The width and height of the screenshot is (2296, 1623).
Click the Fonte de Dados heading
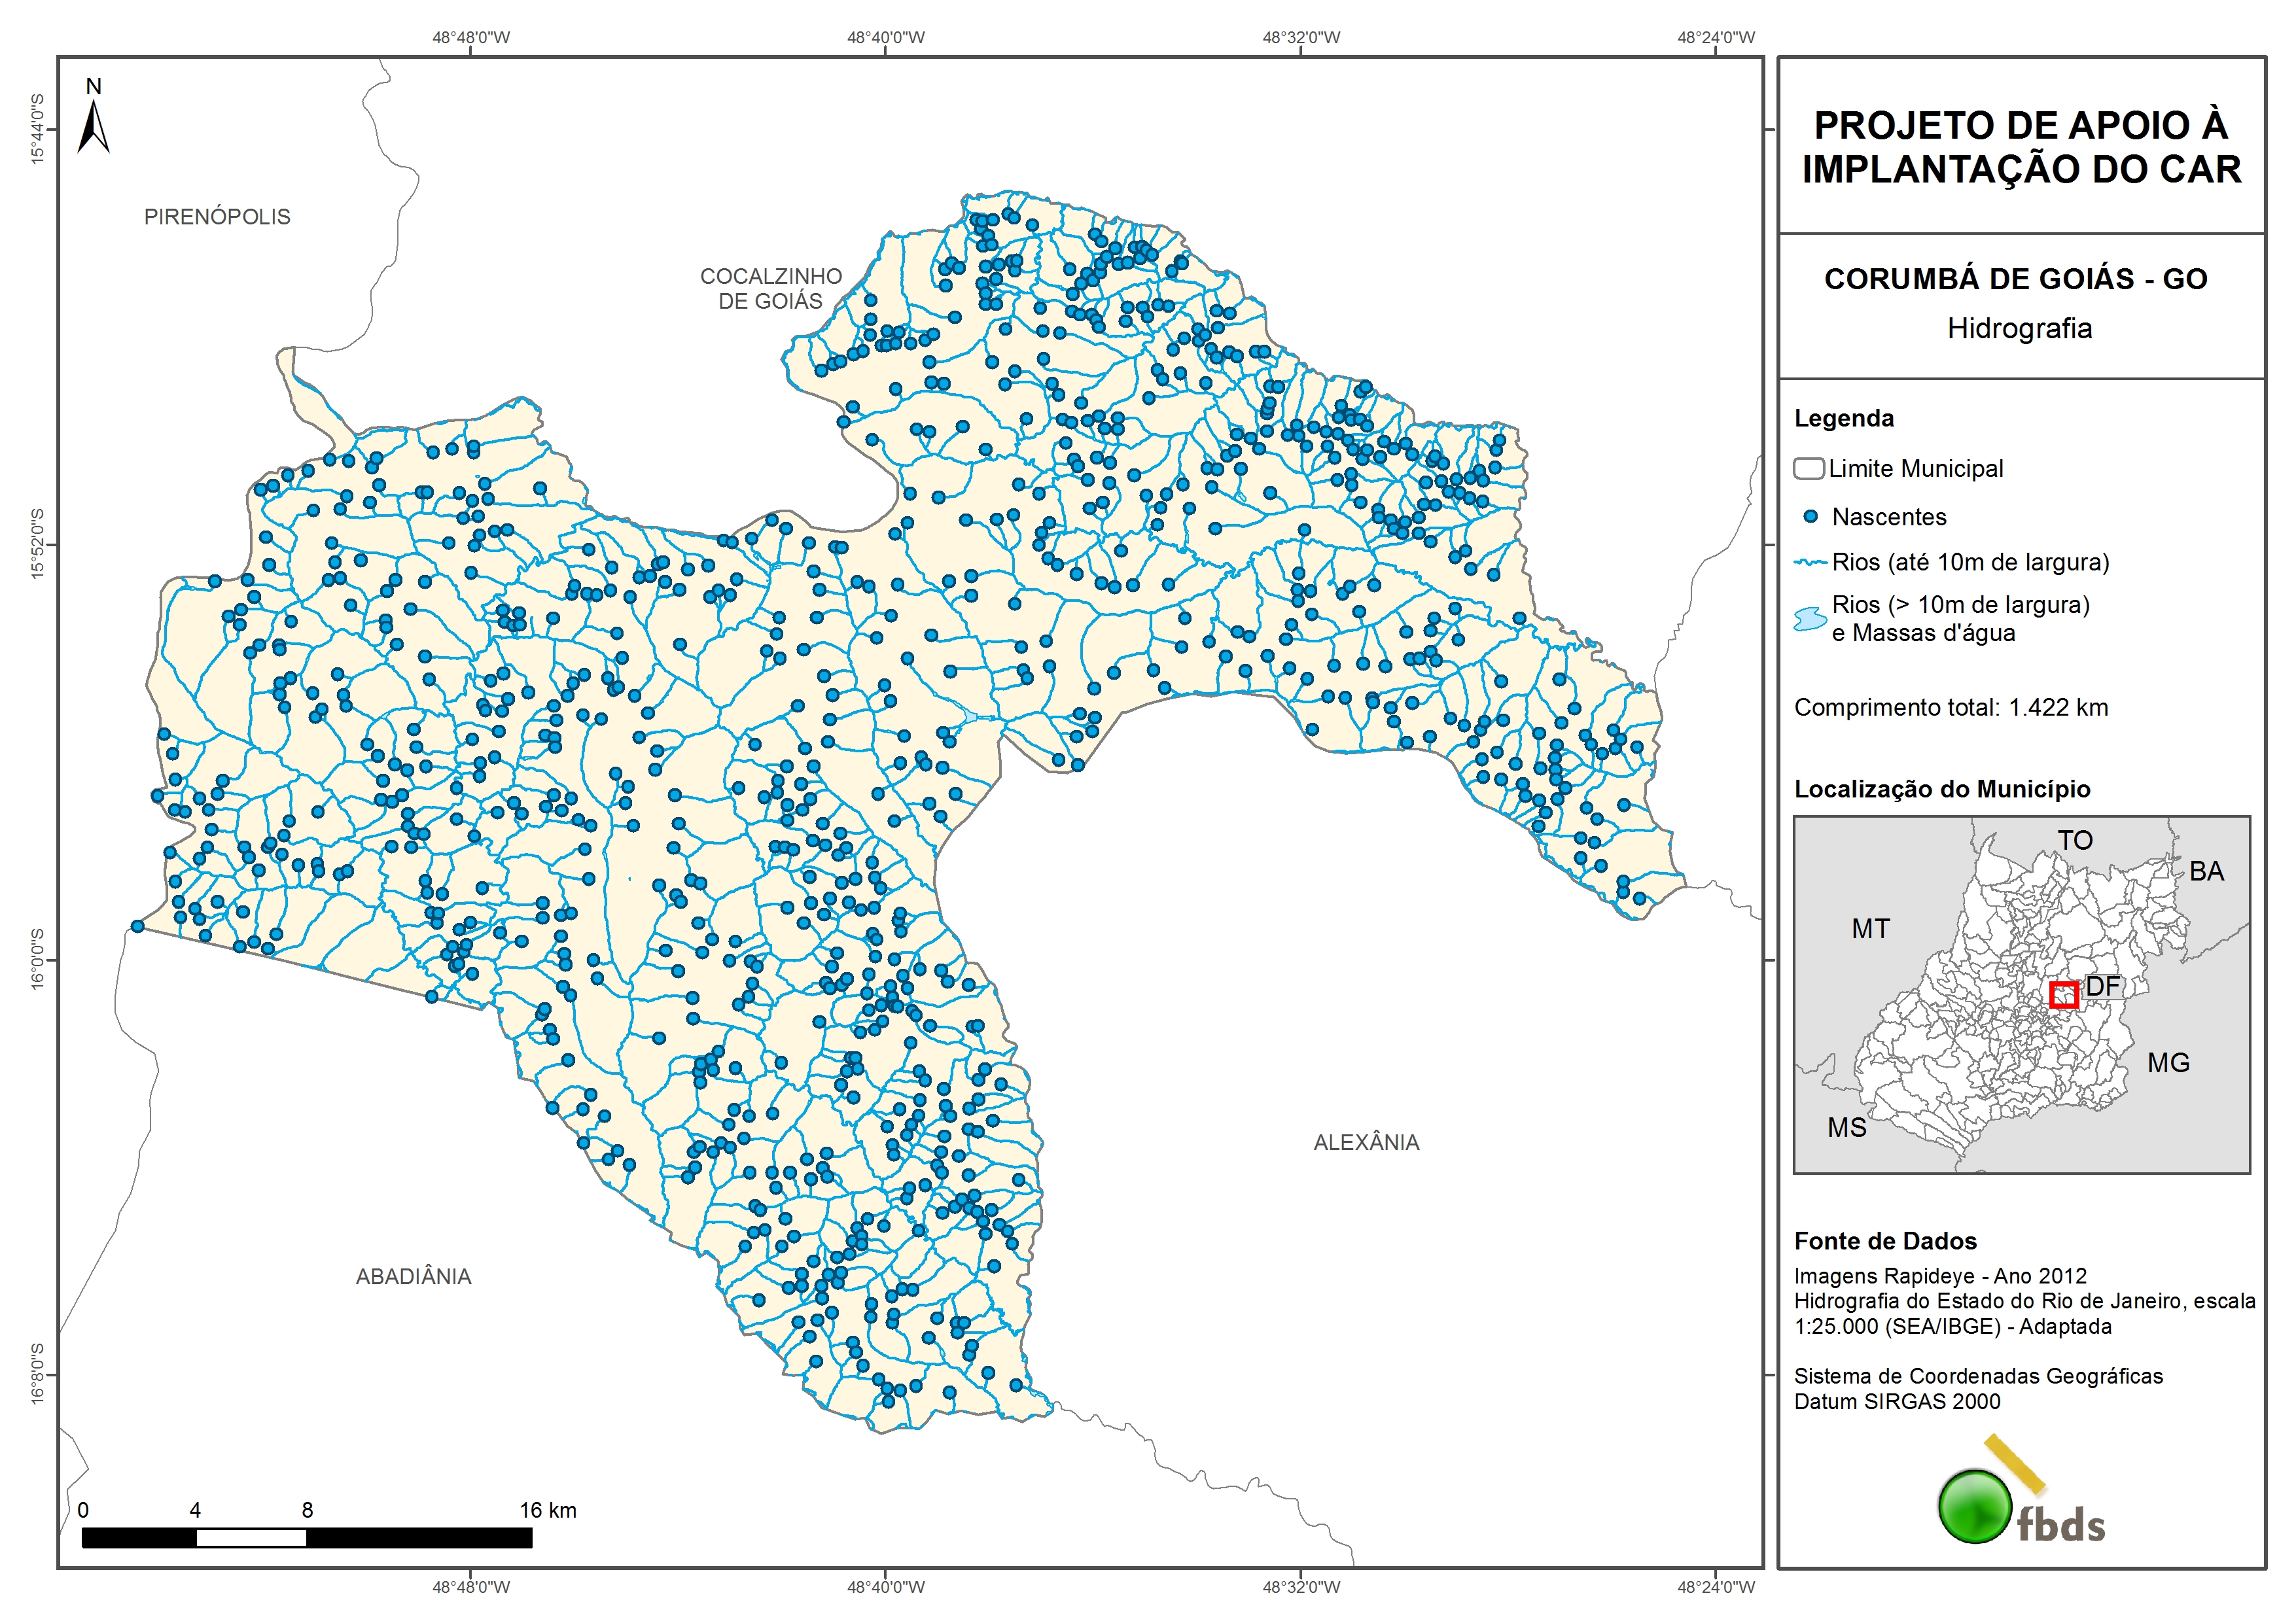click(1885, 1241)
